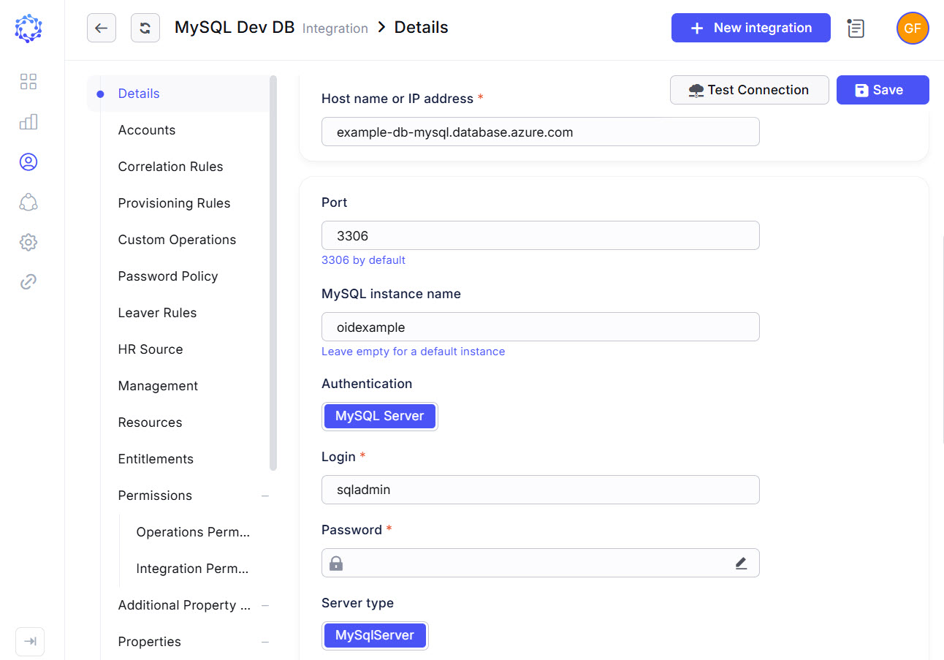
Task: Click the '3306 by default' hint text
Action: tap(363, 260)
